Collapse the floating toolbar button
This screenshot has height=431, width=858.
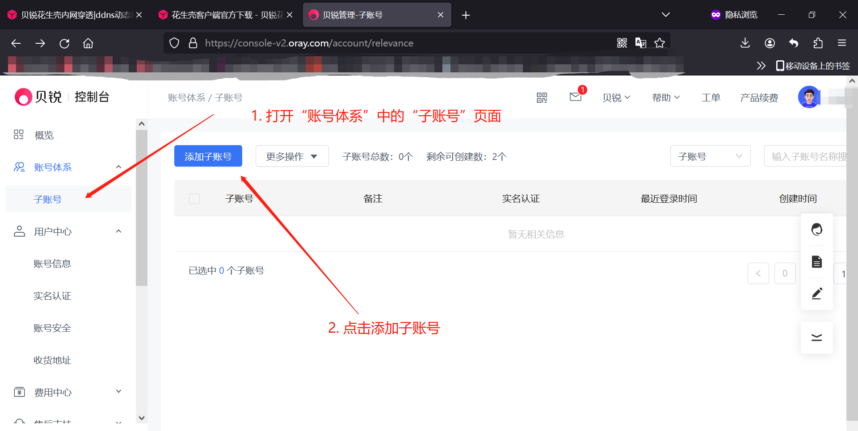(816, 338)
